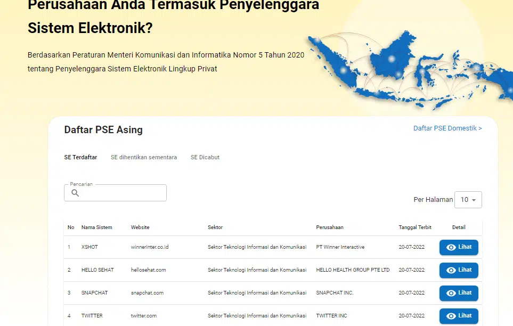This screenshot has height=326, width=513.
Task: Click the Detail column header
Action: [459, 227]
